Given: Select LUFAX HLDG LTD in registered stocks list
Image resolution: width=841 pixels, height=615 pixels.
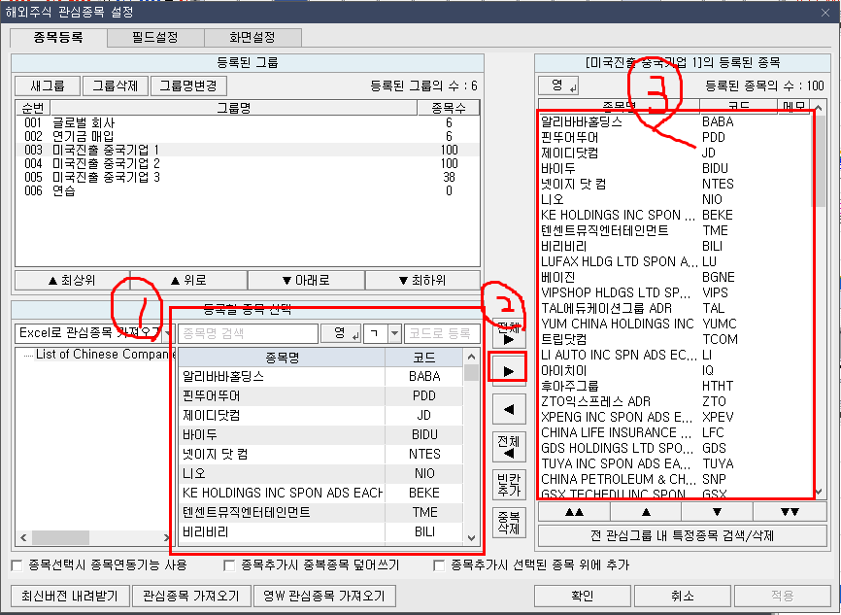Looking at the screenshot, I should [676, 261].
